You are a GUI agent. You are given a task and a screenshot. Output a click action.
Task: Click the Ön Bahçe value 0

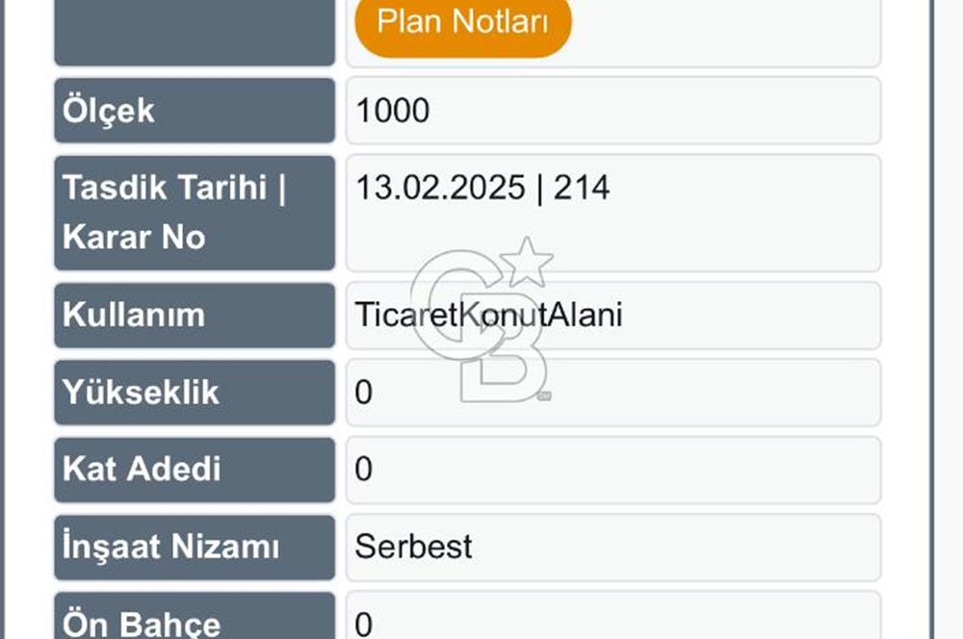364,625
